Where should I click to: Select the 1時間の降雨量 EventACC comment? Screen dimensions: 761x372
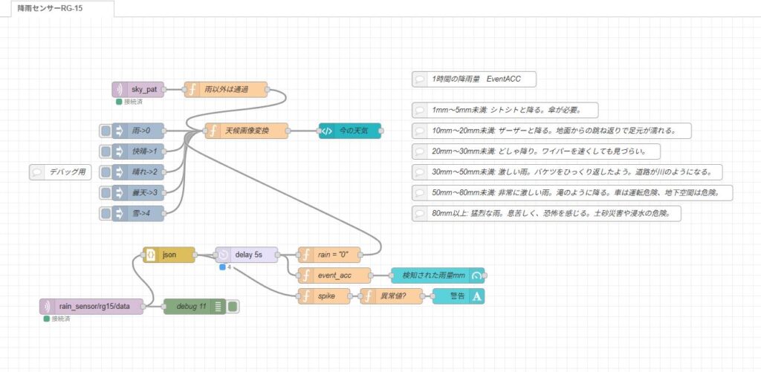473,79
